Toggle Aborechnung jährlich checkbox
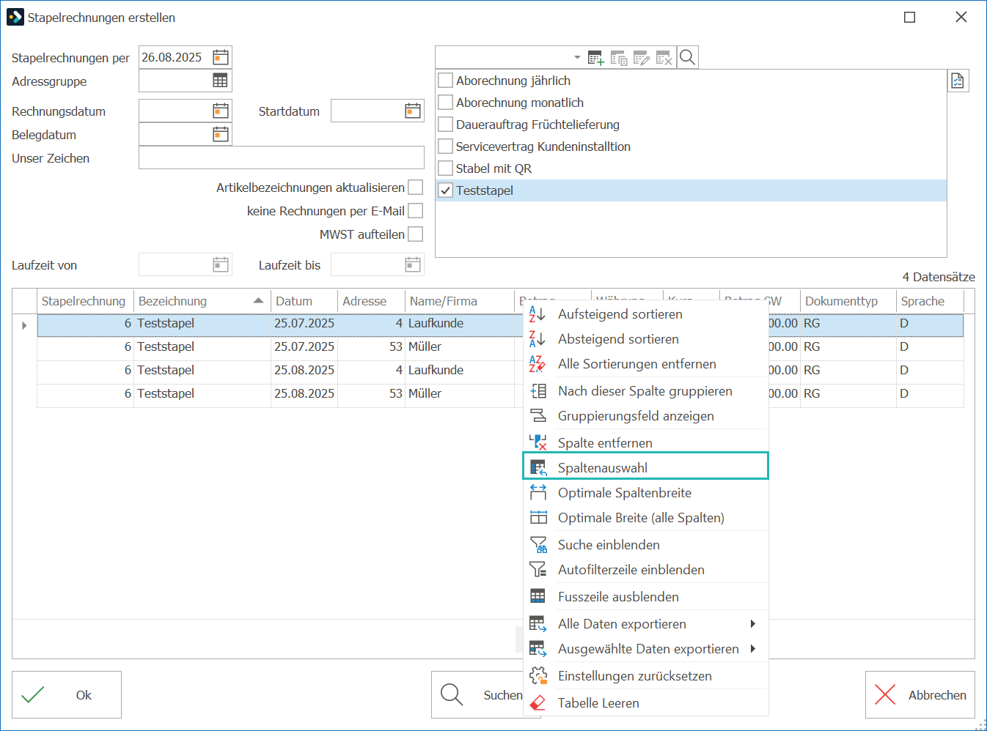This screenshot has width=987, height=731. pyautogui.click(x=445, y=81)
